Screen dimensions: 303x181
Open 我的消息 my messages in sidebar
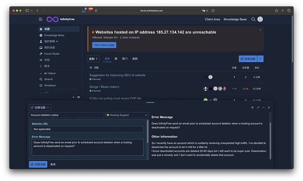coord(50,48)
